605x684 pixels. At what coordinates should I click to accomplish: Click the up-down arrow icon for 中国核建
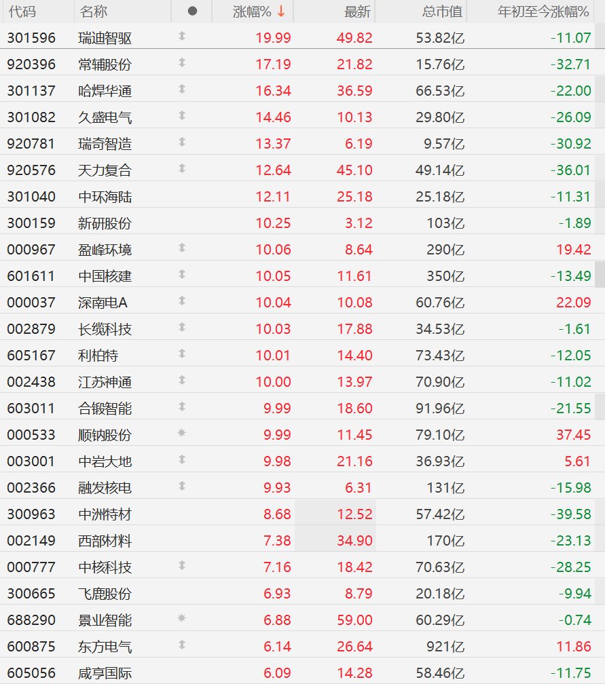click(182, 274)
